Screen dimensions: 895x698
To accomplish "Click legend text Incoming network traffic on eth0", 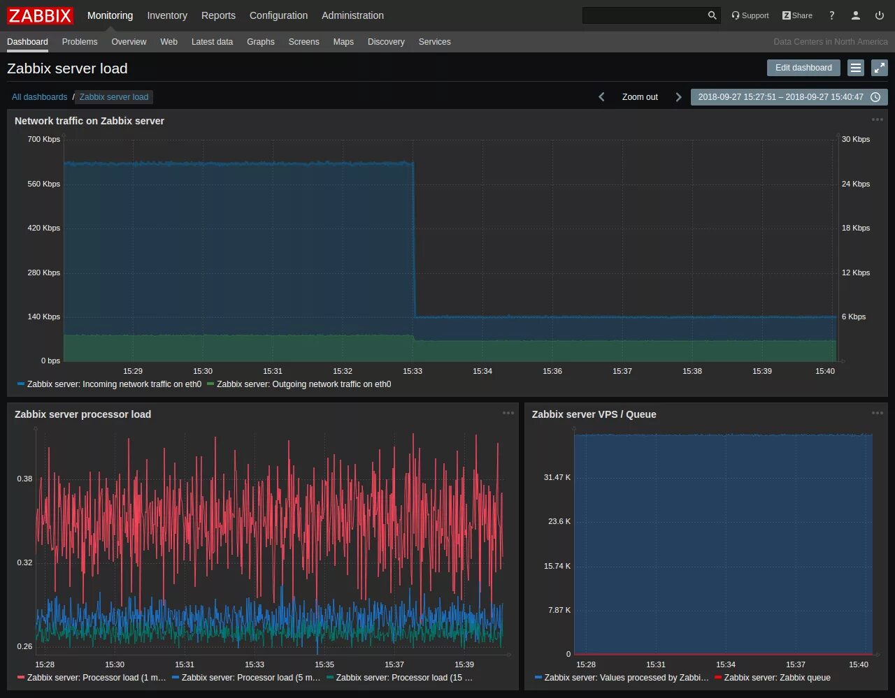I will click(114, 384).
